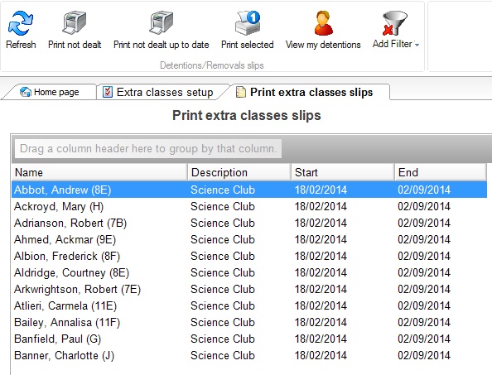Screen dimensions: 492x375
Task: Sort by the Description column header
Action: coord(239,172)
